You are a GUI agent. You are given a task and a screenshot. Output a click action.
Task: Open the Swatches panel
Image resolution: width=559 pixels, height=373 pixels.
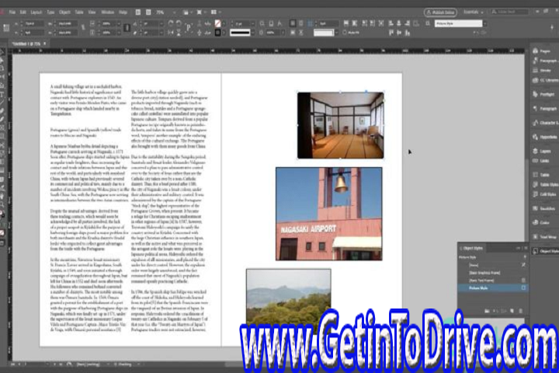click(x=544, y=208)
